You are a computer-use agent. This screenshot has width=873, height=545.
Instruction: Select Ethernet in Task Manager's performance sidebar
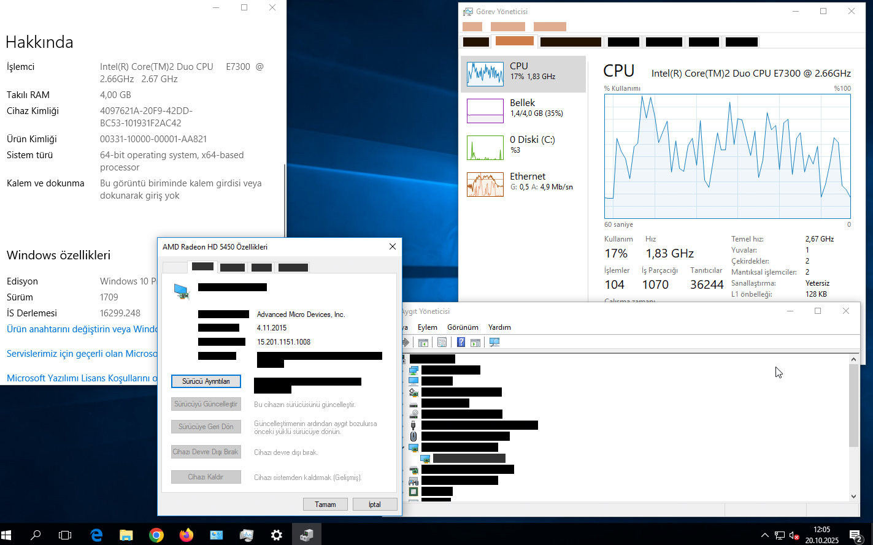click(523, 185)
